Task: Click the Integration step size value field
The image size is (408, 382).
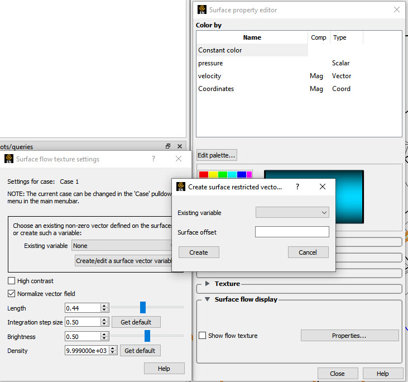Action: point(83,322)
